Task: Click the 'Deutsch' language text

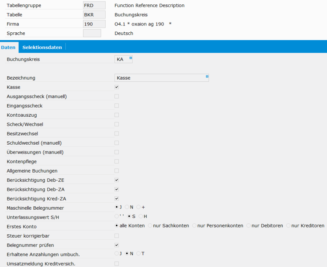Action: tap(124, 33)
